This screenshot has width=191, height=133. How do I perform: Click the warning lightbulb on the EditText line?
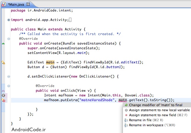pyautogui.click(x=3, y=63)
